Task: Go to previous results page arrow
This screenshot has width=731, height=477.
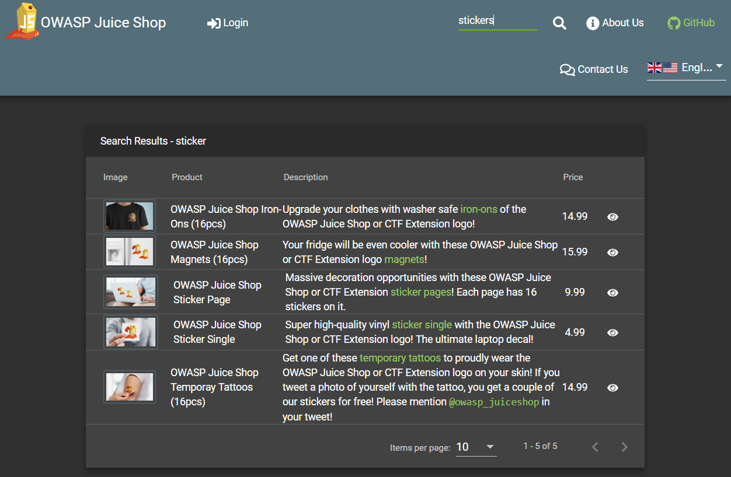Action: click(595, 447)
